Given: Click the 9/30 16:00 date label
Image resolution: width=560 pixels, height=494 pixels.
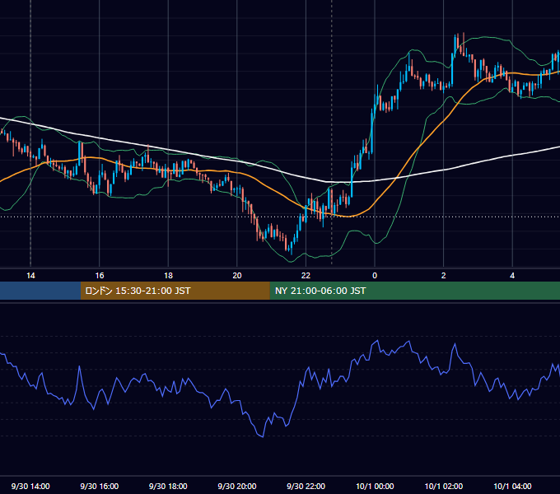Looking at the screenshot, I should click(100, 486).
